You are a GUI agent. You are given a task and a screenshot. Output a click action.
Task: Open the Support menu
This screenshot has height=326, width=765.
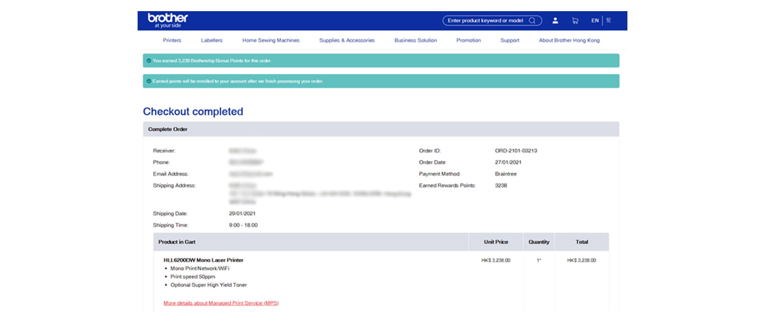[509, 40]
